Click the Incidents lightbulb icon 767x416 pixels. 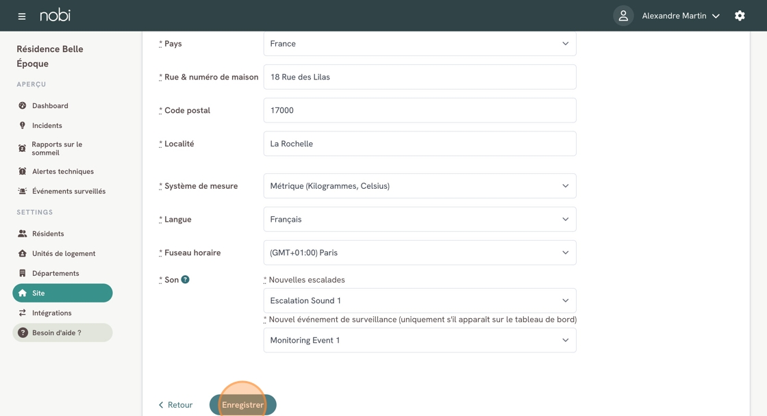[23, 125]
